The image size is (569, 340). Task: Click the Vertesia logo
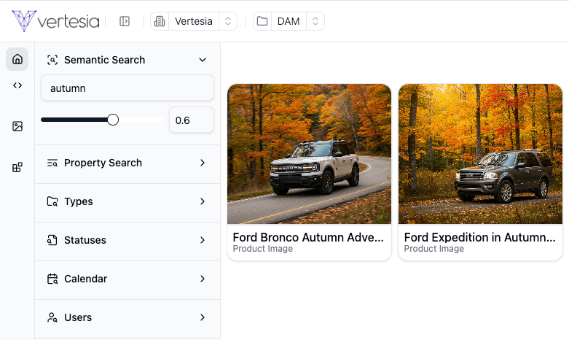tap(55, 21)
